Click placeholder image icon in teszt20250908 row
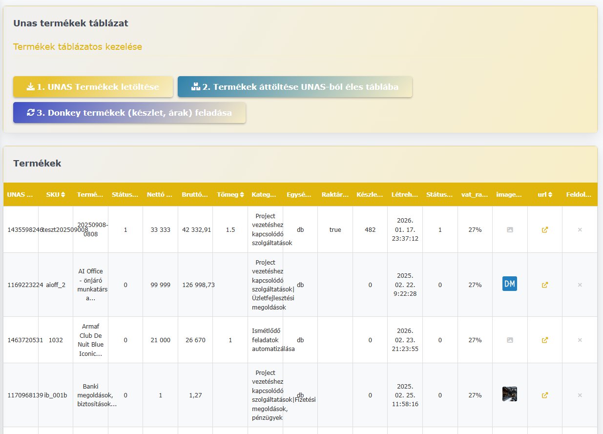The image size is (603, 434). tap(510, 229)
